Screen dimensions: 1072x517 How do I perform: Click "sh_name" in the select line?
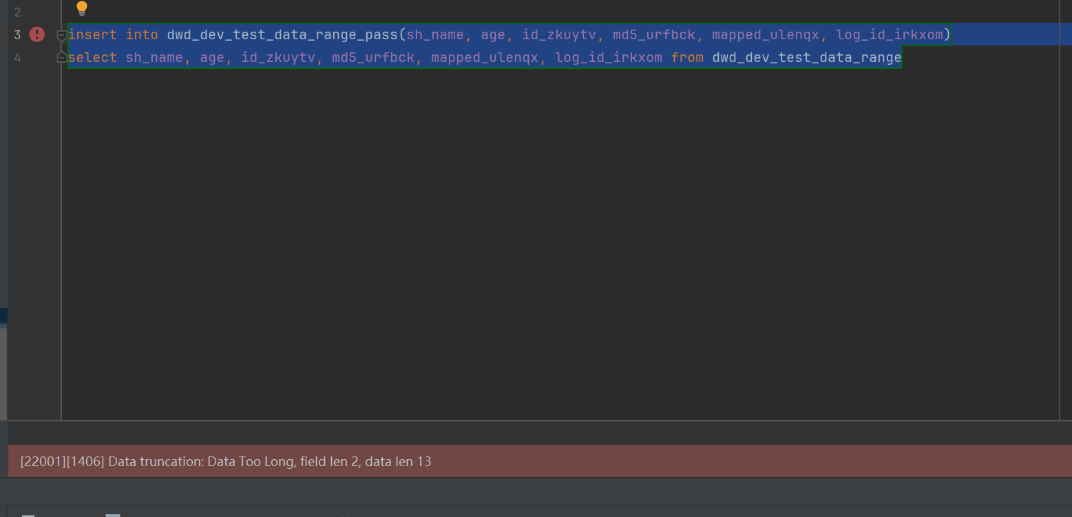coord(154,57)
